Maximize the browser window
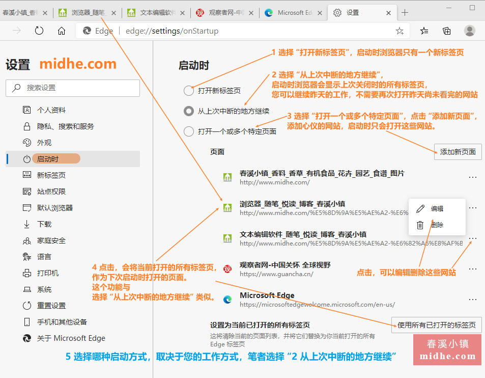485x378 pixels. 472,8
